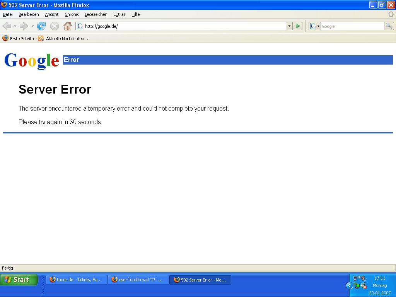Click the search magnifier icon
This screenshot has height=297, width=396.
point(389,26)
